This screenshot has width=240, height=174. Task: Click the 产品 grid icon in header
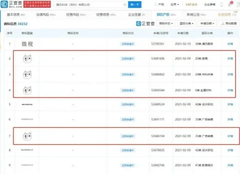coord(156,5)
